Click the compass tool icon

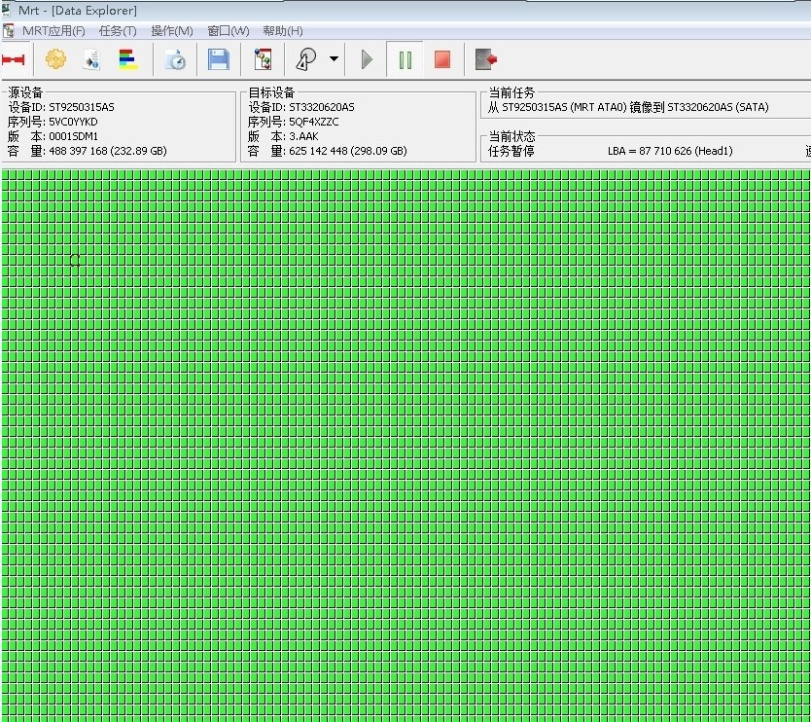(x=306, y=60)
